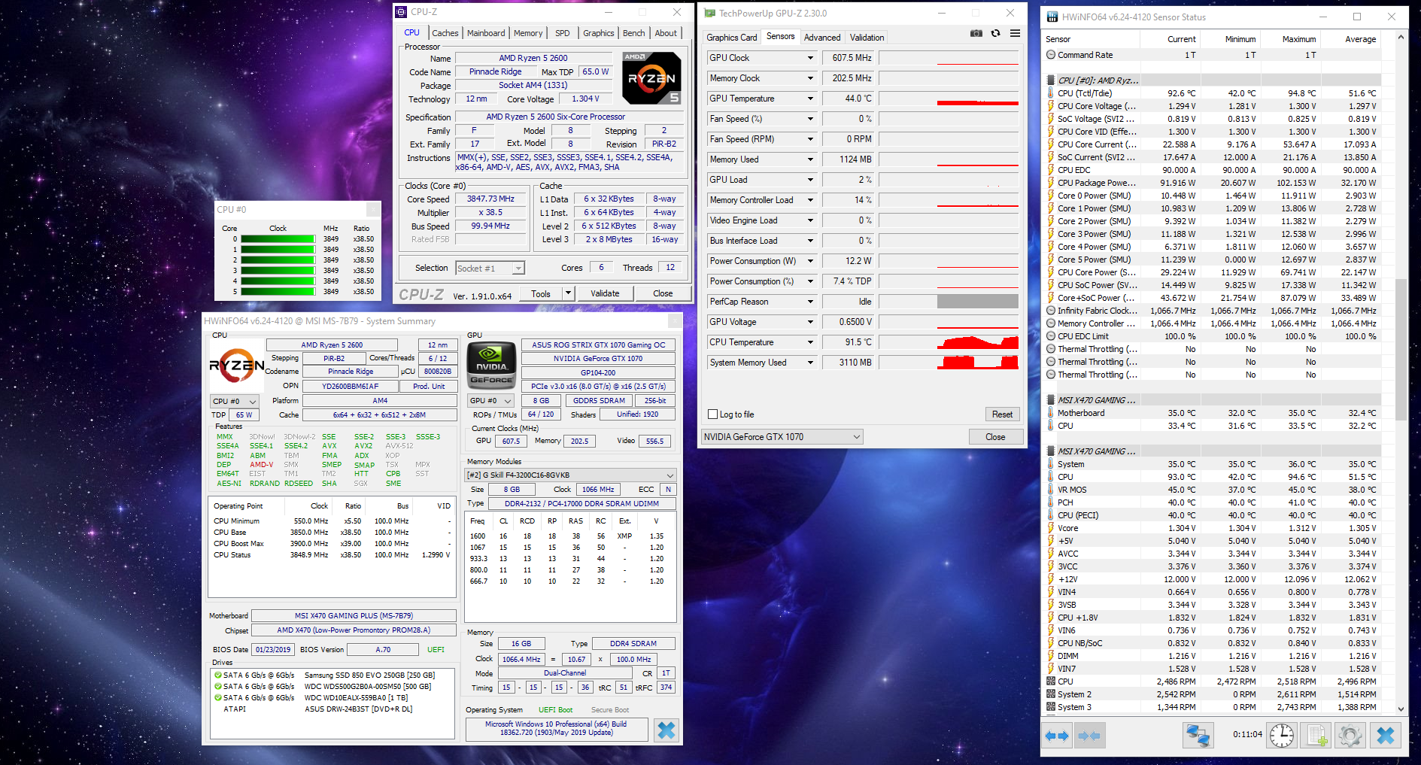
Task: Click the blue X icon in HWiNFO sensor toolbar
Action: point(1386,735)
